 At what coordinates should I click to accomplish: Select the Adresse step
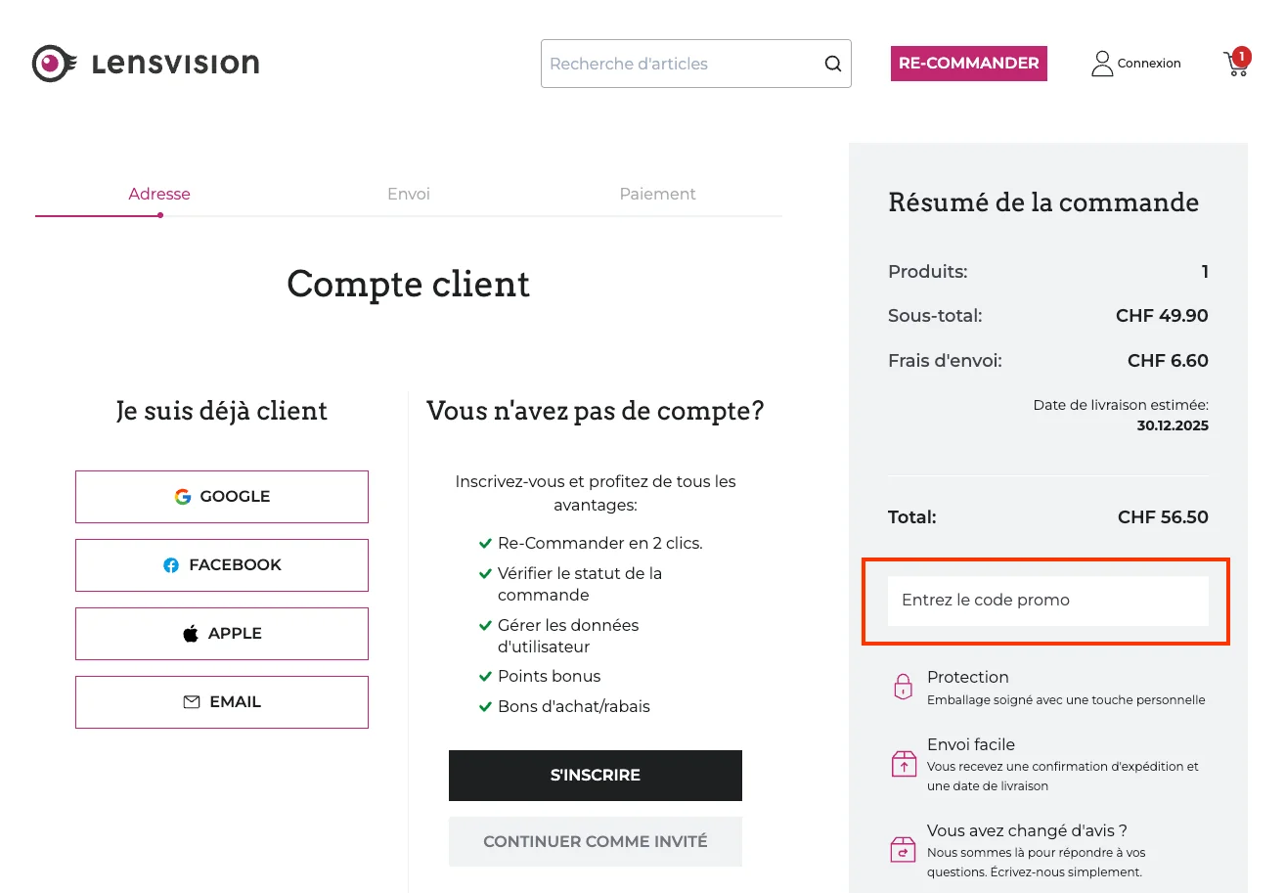tap(158, 194)
